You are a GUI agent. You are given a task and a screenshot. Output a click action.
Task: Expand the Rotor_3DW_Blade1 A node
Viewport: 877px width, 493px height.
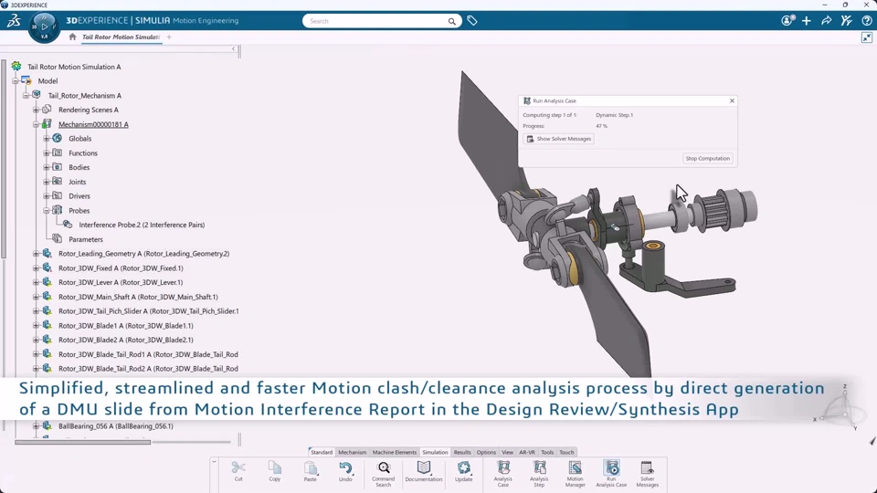coord(37,325)
